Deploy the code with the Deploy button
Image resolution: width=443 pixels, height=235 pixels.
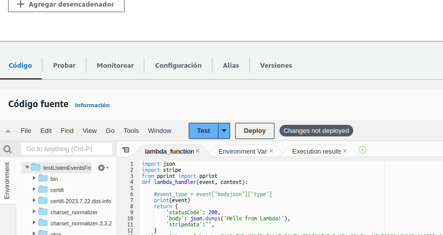click(x=255, y=131)
